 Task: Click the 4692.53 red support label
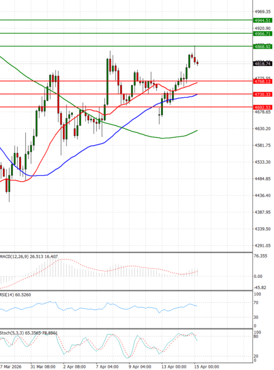point(262,107)
